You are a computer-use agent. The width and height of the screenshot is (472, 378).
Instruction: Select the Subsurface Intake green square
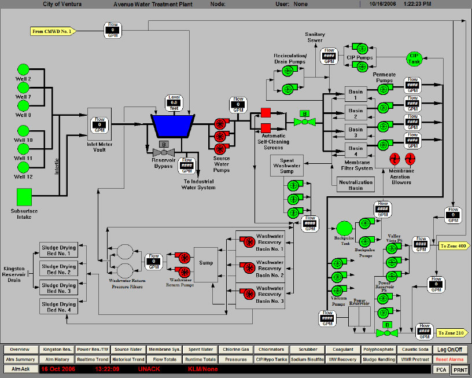point(24,197)
